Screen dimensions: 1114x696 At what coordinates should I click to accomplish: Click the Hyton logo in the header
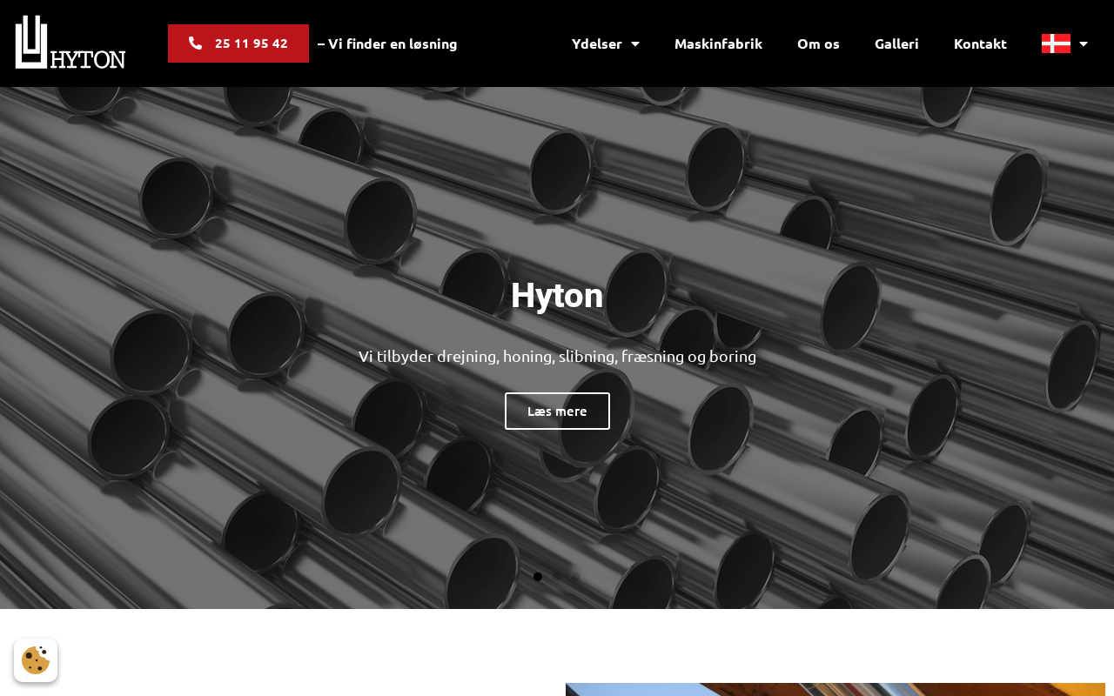(70, 43)
